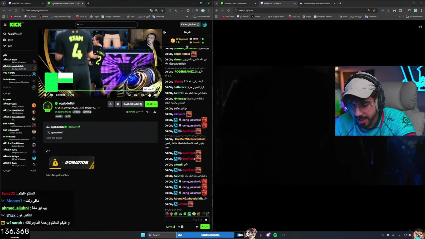The height and width of the screenshot is (239, 425).
Task: Toggle theater mode on the Kick player
Action: pos(142,95)
